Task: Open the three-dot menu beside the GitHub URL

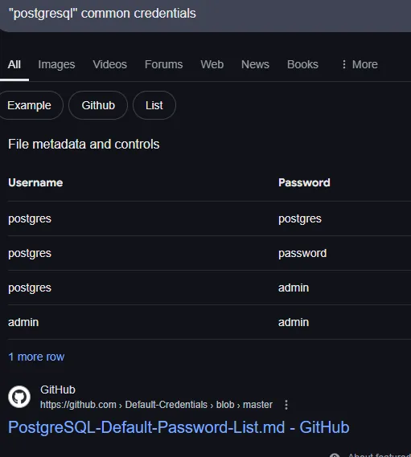Action: point(286,405)
